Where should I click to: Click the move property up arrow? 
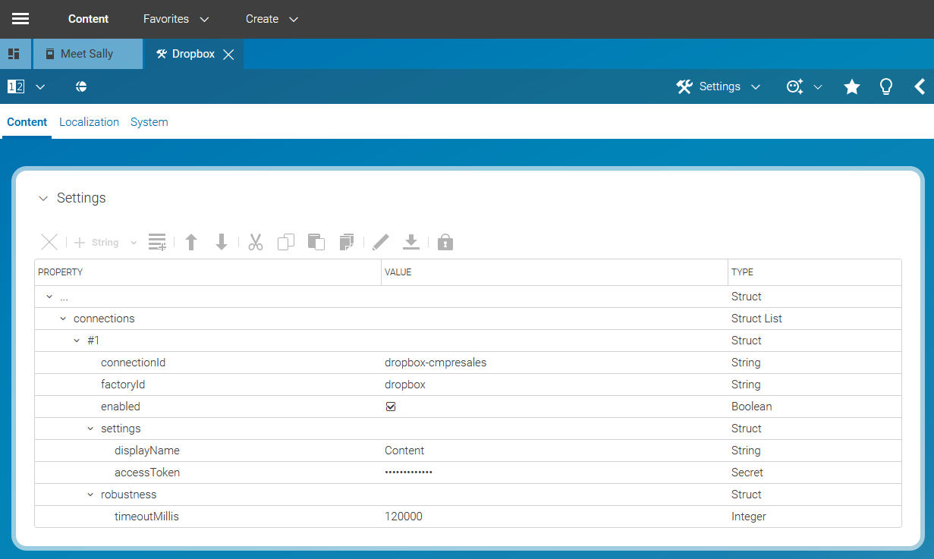coord(191,243)
